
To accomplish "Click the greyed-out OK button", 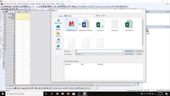I will [x=139, y=51].
